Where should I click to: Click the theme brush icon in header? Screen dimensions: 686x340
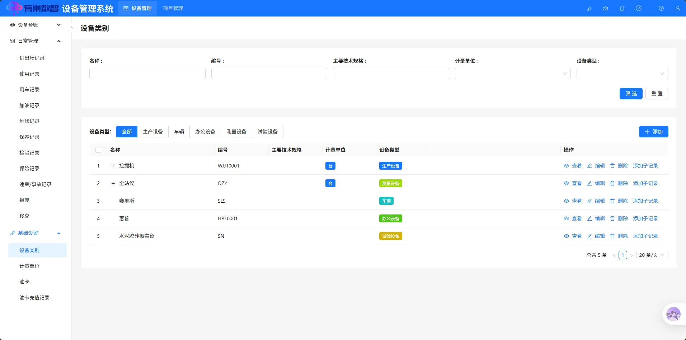[x=589, y=8]
